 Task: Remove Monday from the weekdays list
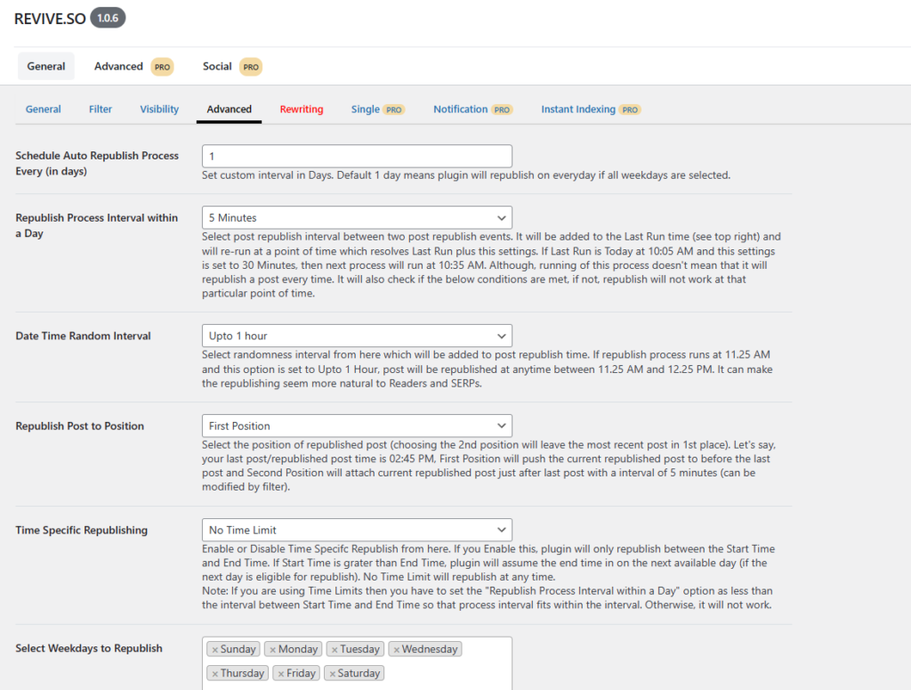click(x=272, y=650)
